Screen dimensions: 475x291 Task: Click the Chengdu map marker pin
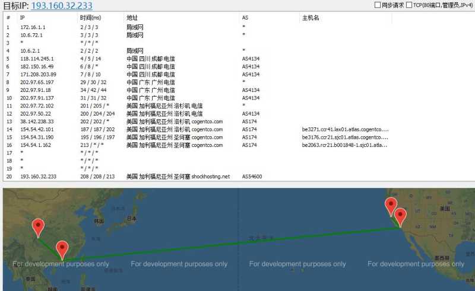tap(38, 228)
